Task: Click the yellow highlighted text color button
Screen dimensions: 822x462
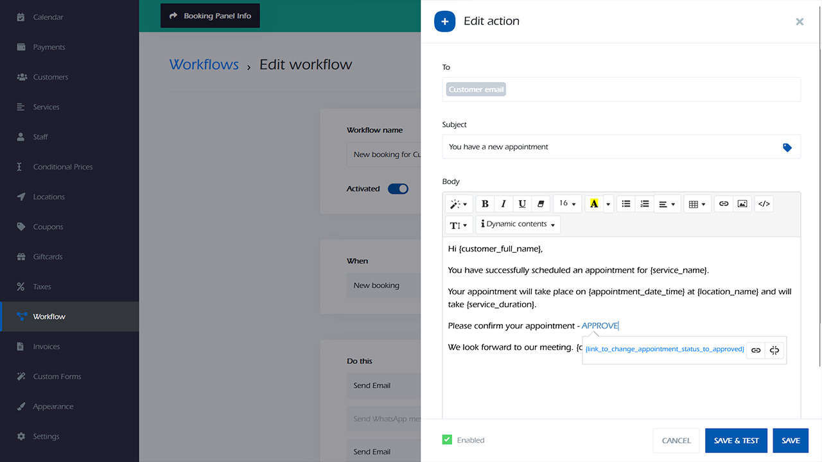Action: click(x=594, y=204)
